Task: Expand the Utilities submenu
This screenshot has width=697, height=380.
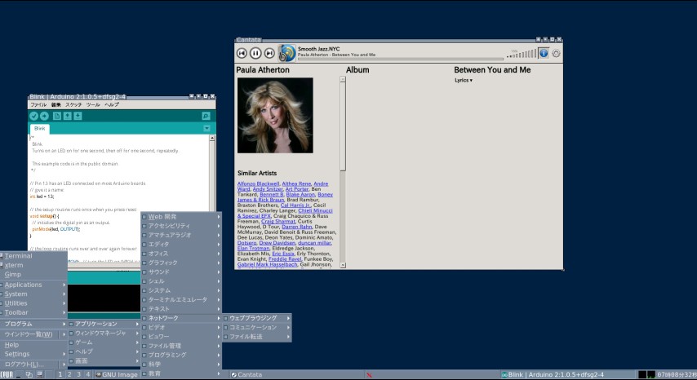Action: (33, 303)
